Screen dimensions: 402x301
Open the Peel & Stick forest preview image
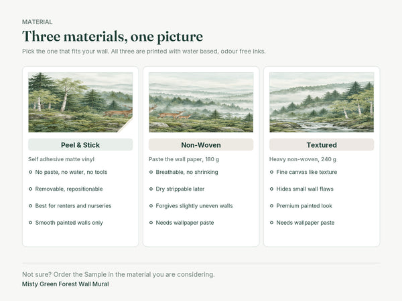click(x=80, y=102)
